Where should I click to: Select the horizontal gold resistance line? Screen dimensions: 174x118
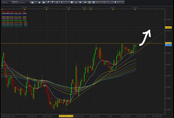point(82,43)
